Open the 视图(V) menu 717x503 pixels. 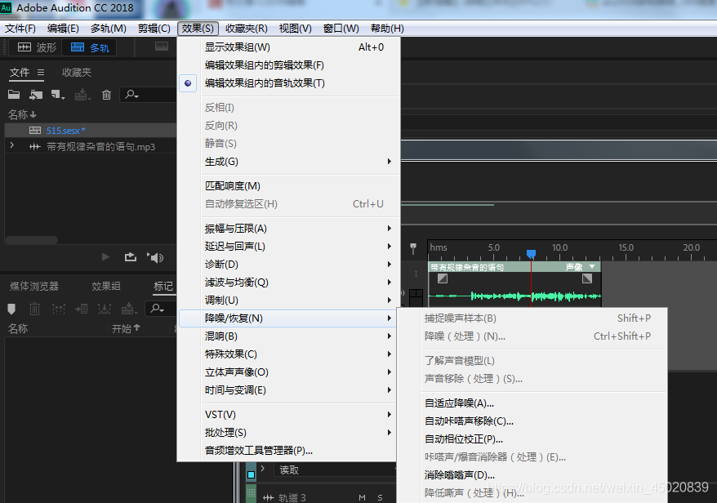pos(296,29)
